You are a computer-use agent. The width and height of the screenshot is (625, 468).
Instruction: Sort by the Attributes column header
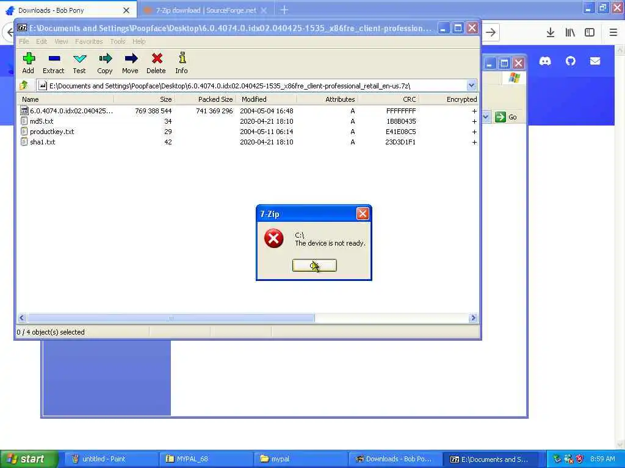coord(327,99)
